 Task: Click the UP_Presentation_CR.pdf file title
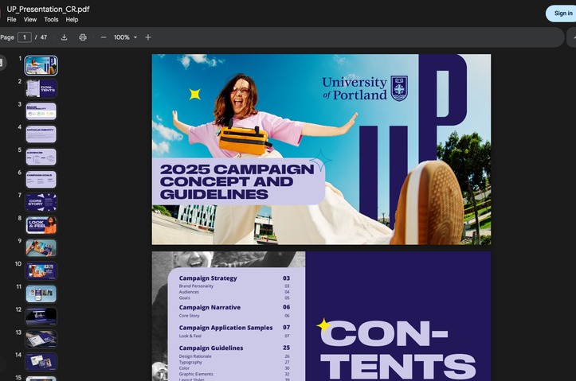pyautogui.click(x=48, y=10)
